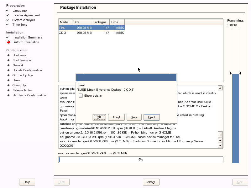Click the Packages column header

pos(101,22)
